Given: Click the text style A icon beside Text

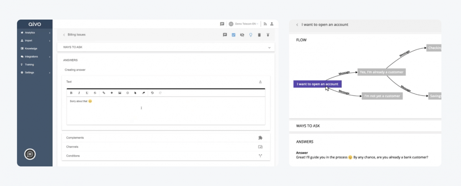Looking at the screenshot, I should point(260,82).
